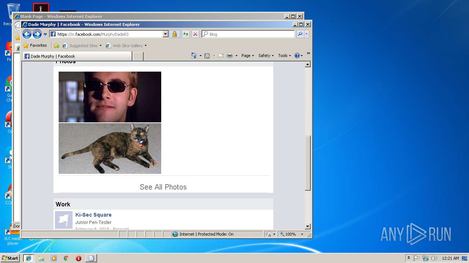Open the volume speaker tray icon
This screenshot has height=263, width=469.
click(434, 258)
